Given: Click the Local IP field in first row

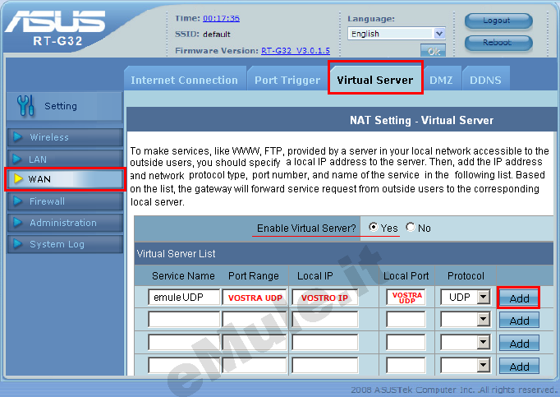Looking at the screenshot, I should point(324,298).
